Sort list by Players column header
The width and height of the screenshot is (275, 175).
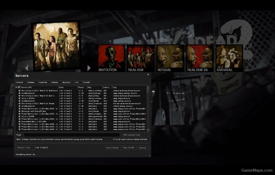pos(82,87)
